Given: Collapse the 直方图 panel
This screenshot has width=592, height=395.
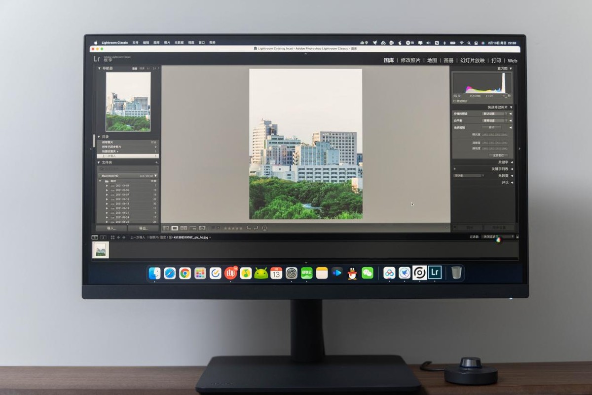Looking at the screenshot, I should (x=511, y=69).
